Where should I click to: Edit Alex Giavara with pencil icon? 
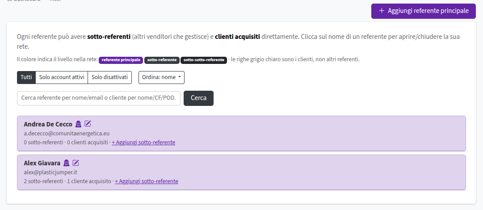click(76, 163)
